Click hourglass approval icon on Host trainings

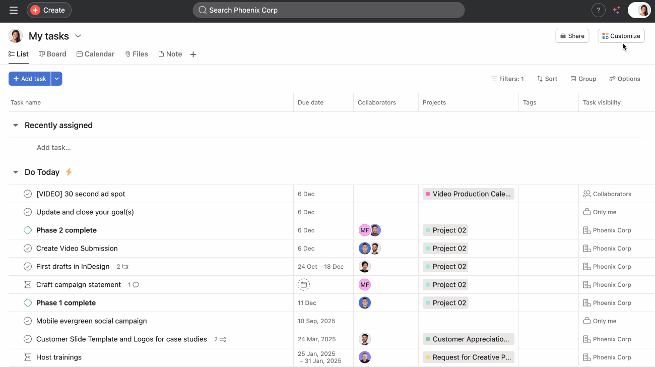point(28,357)
